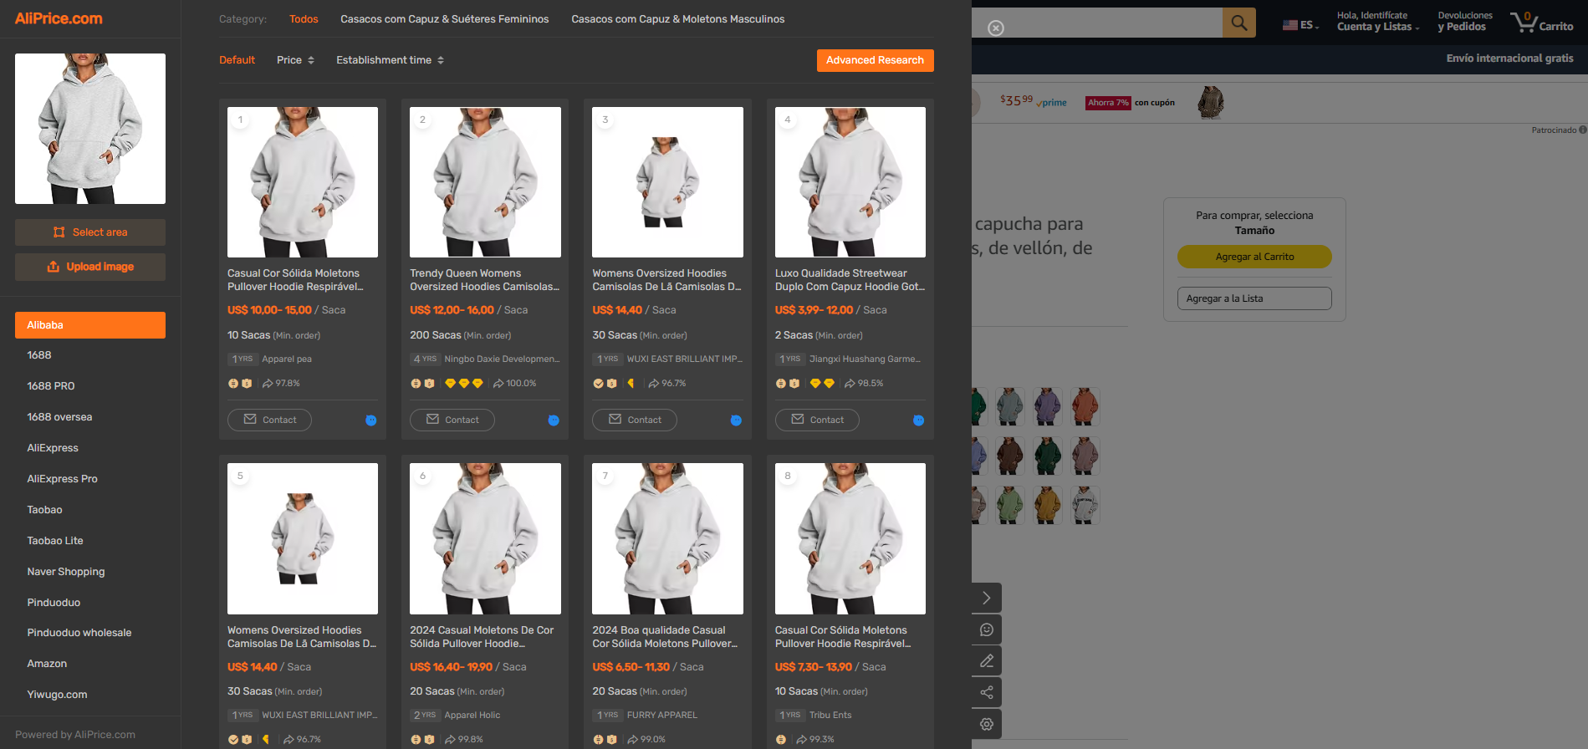Filter by Casacos com Capuz & Suéteres Femininos

(x=445, y=19)
